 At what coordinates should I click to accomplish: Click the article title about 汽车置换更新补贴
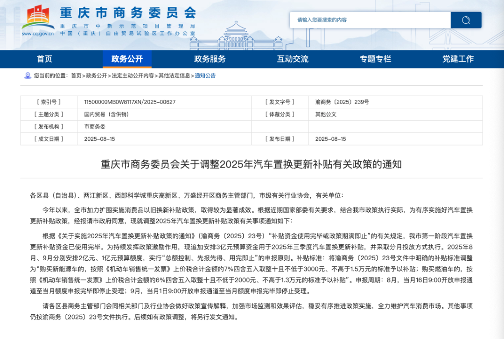click(252, 165)
